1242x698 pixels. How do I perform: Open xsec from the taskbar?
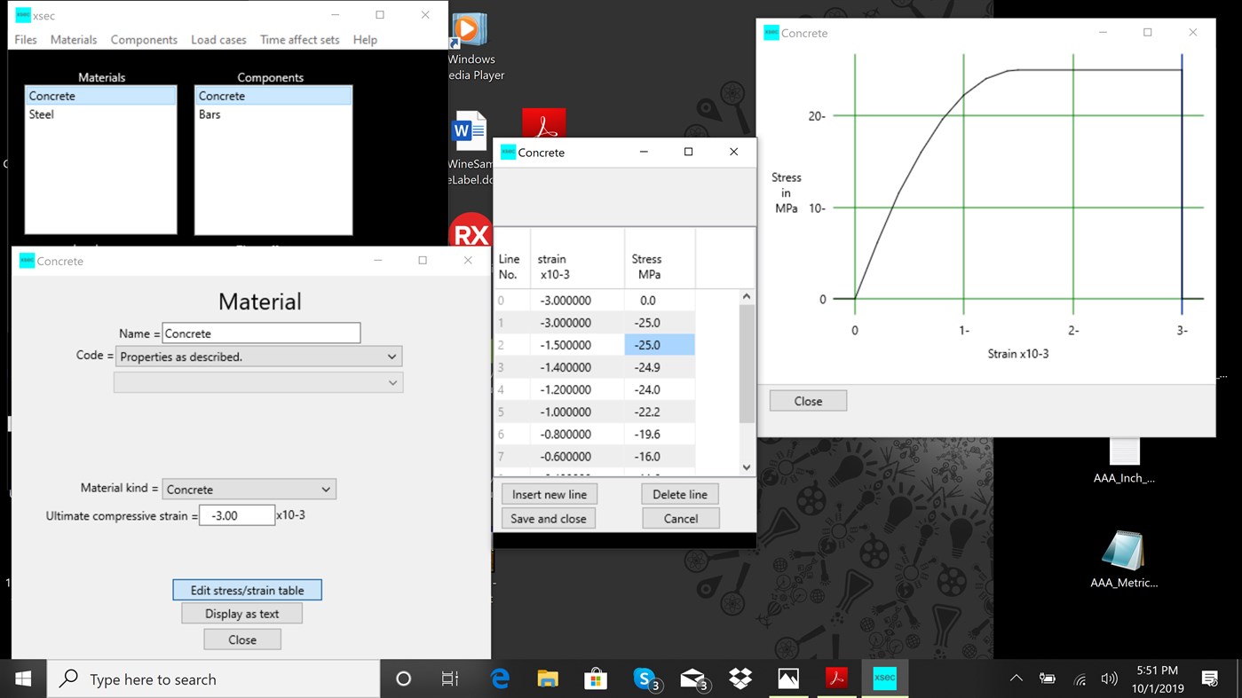884,678
